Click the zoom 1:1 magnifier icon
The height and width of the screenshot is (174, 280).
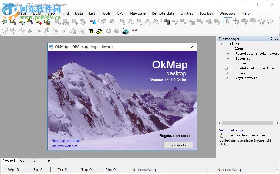click(x=156, y=22)
